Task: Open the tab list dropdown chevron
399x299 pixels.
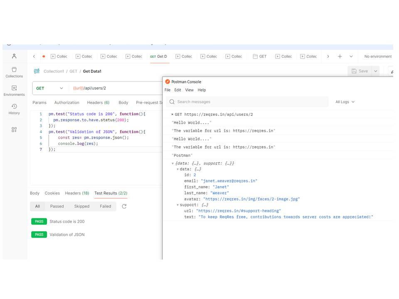Action: [x=351, y=56]
